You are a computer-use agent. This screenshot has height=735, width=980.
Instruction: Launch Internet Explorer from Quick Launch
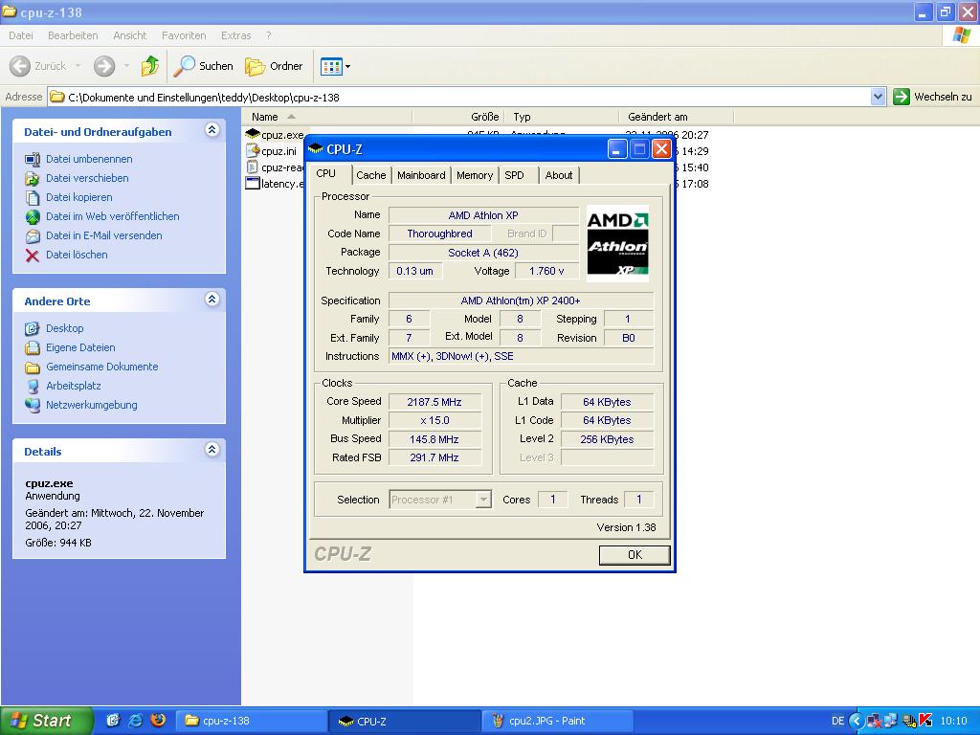point(136,721)
